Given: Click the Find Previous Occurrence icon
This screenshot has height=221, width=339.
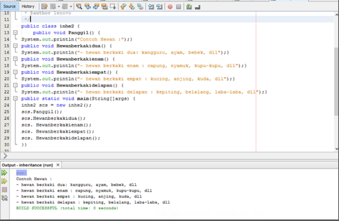Looking at the screenshot, I should coord(87,7).
